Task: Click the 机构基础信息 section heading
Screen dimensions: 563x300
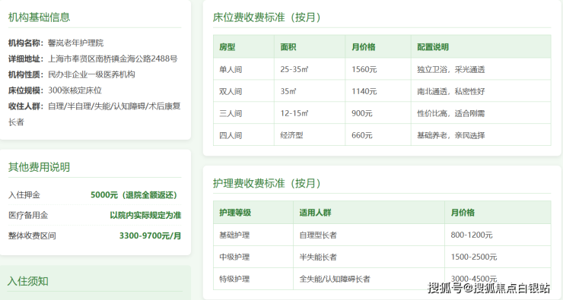Action: (x=39, y=17)
